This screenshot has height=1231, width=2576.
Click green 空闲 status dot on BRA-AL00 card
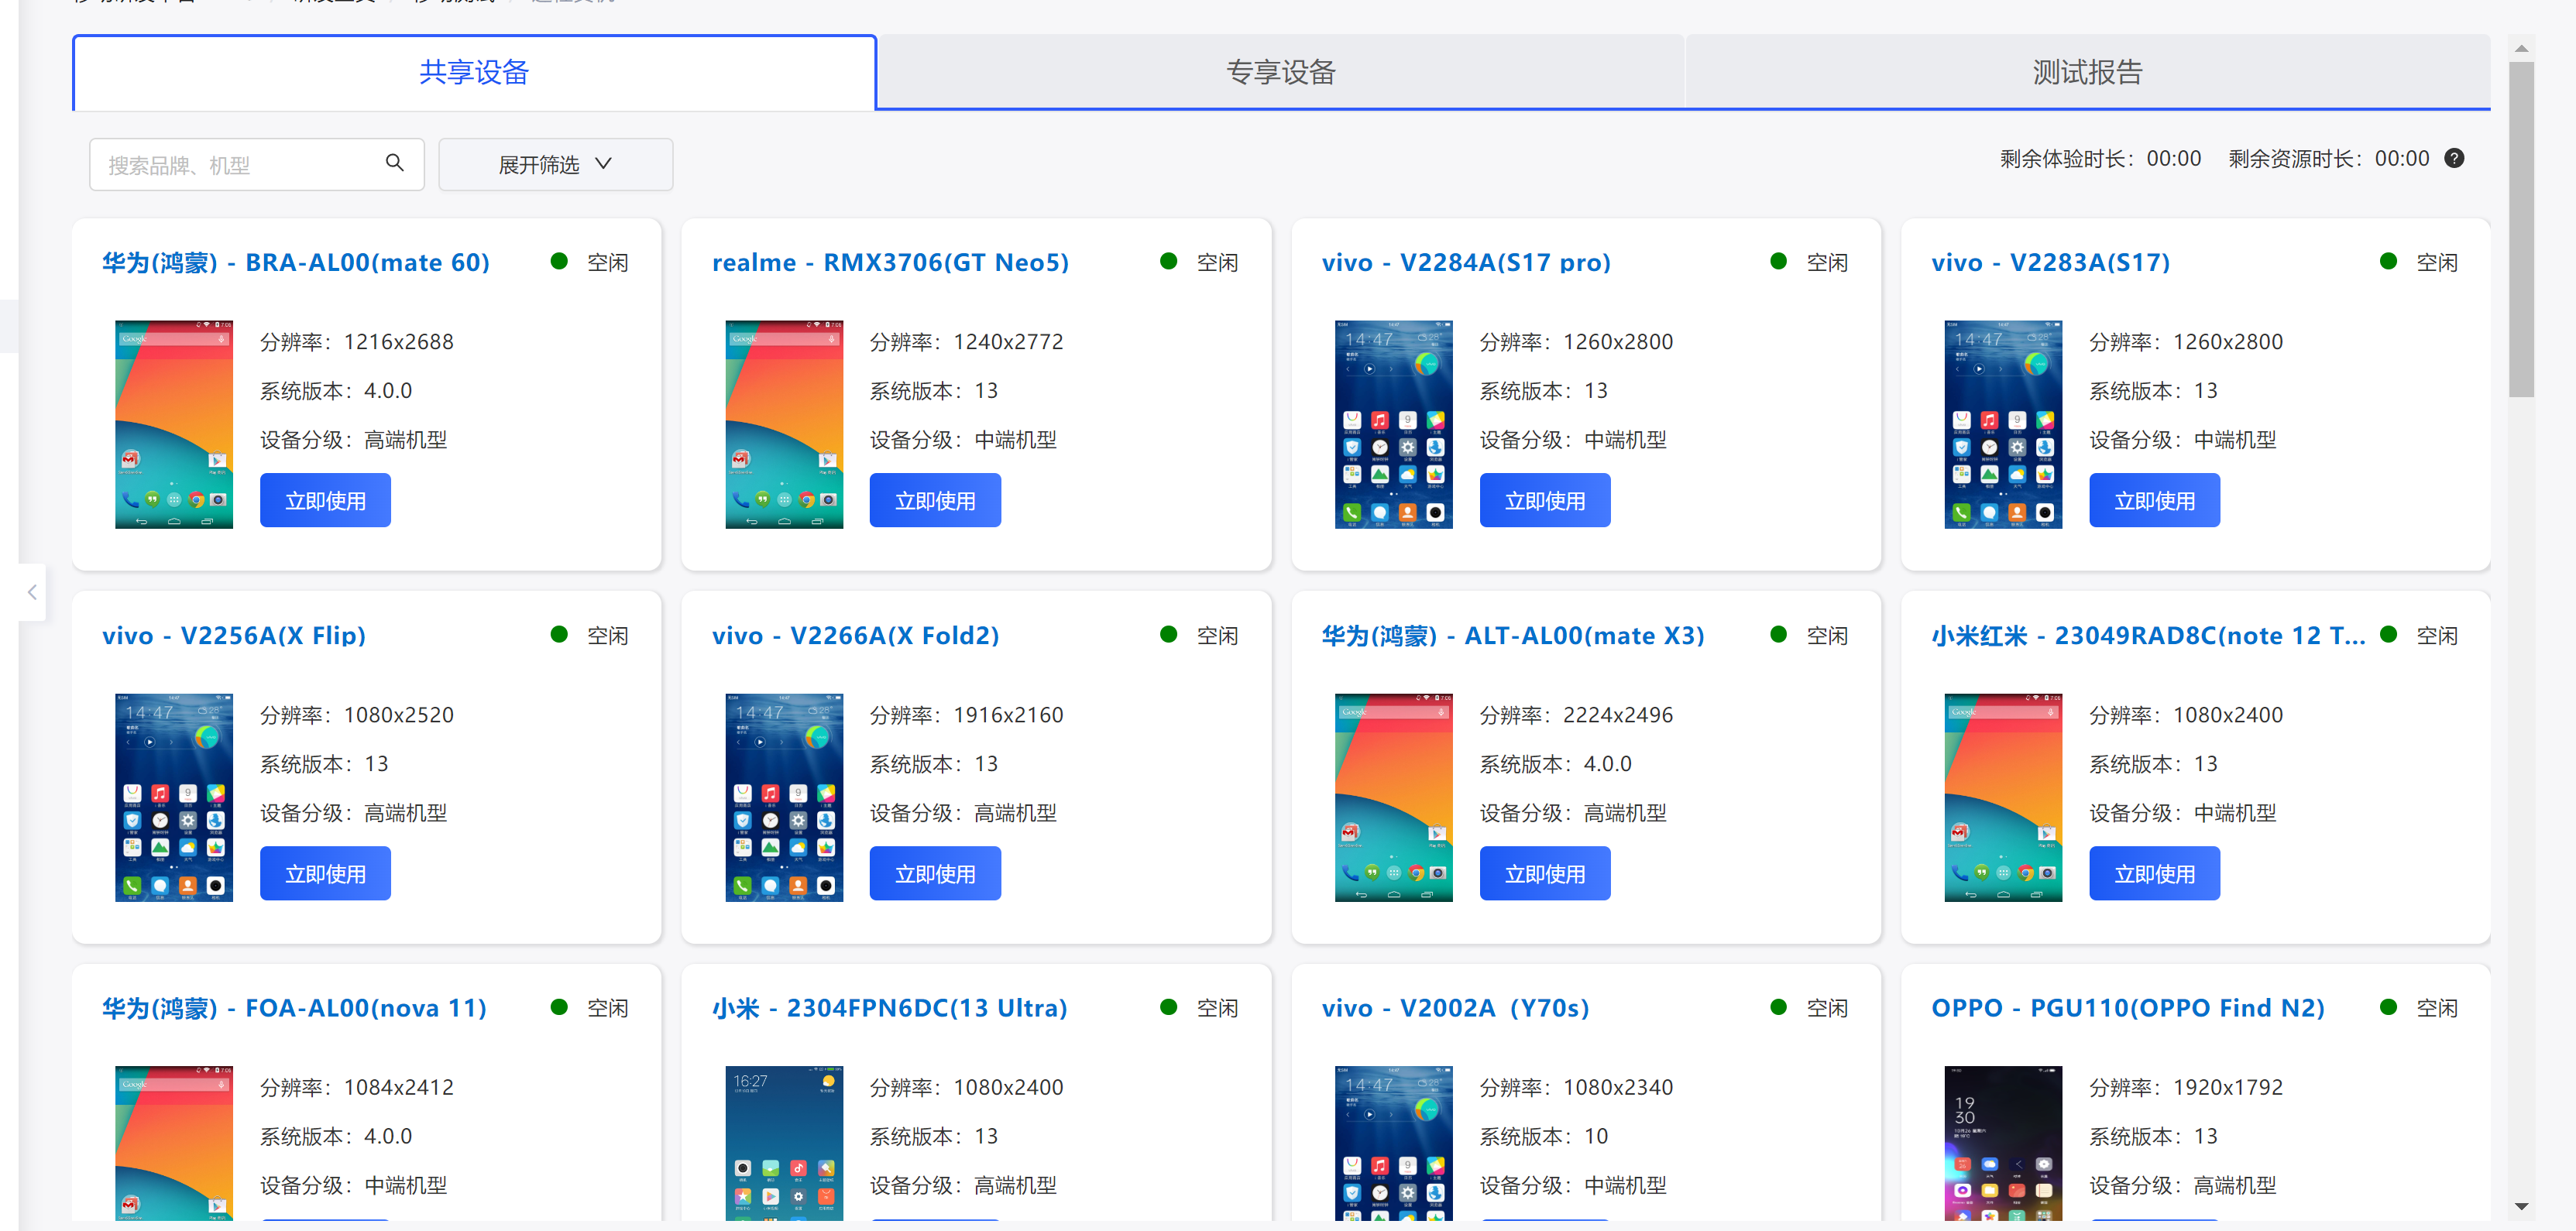click(559, 261)
